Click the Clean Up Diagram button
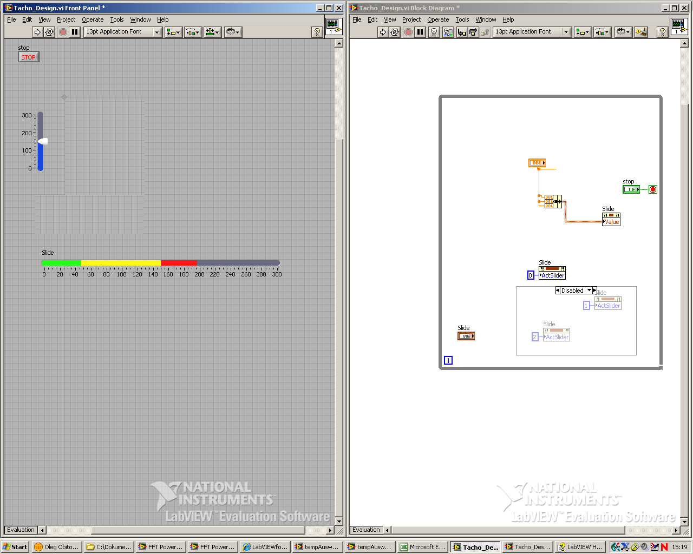The width and height of the screenshot is (693, 554). (x=641, y=32)
